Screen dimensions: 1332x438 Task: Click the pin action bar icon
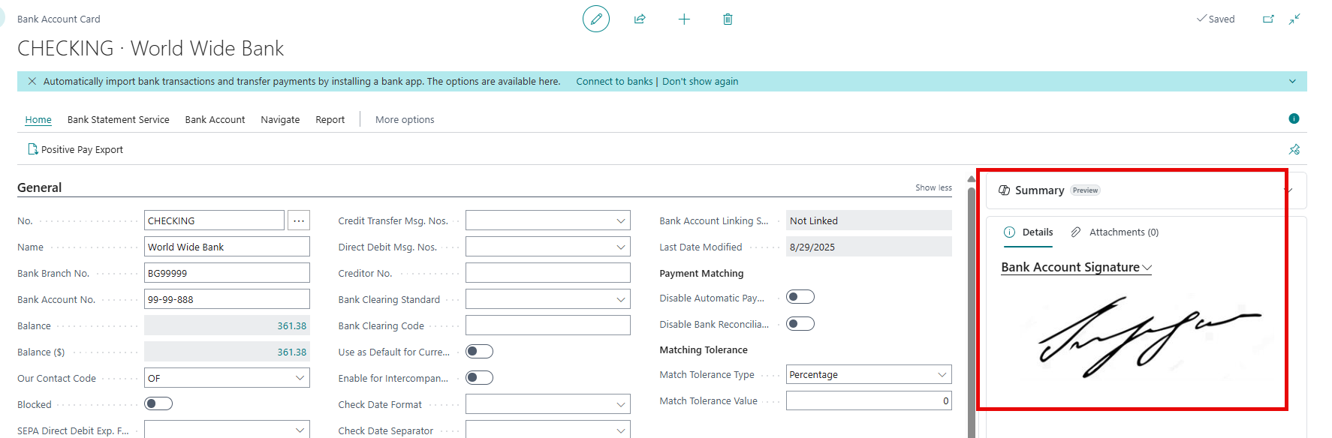1294,149
